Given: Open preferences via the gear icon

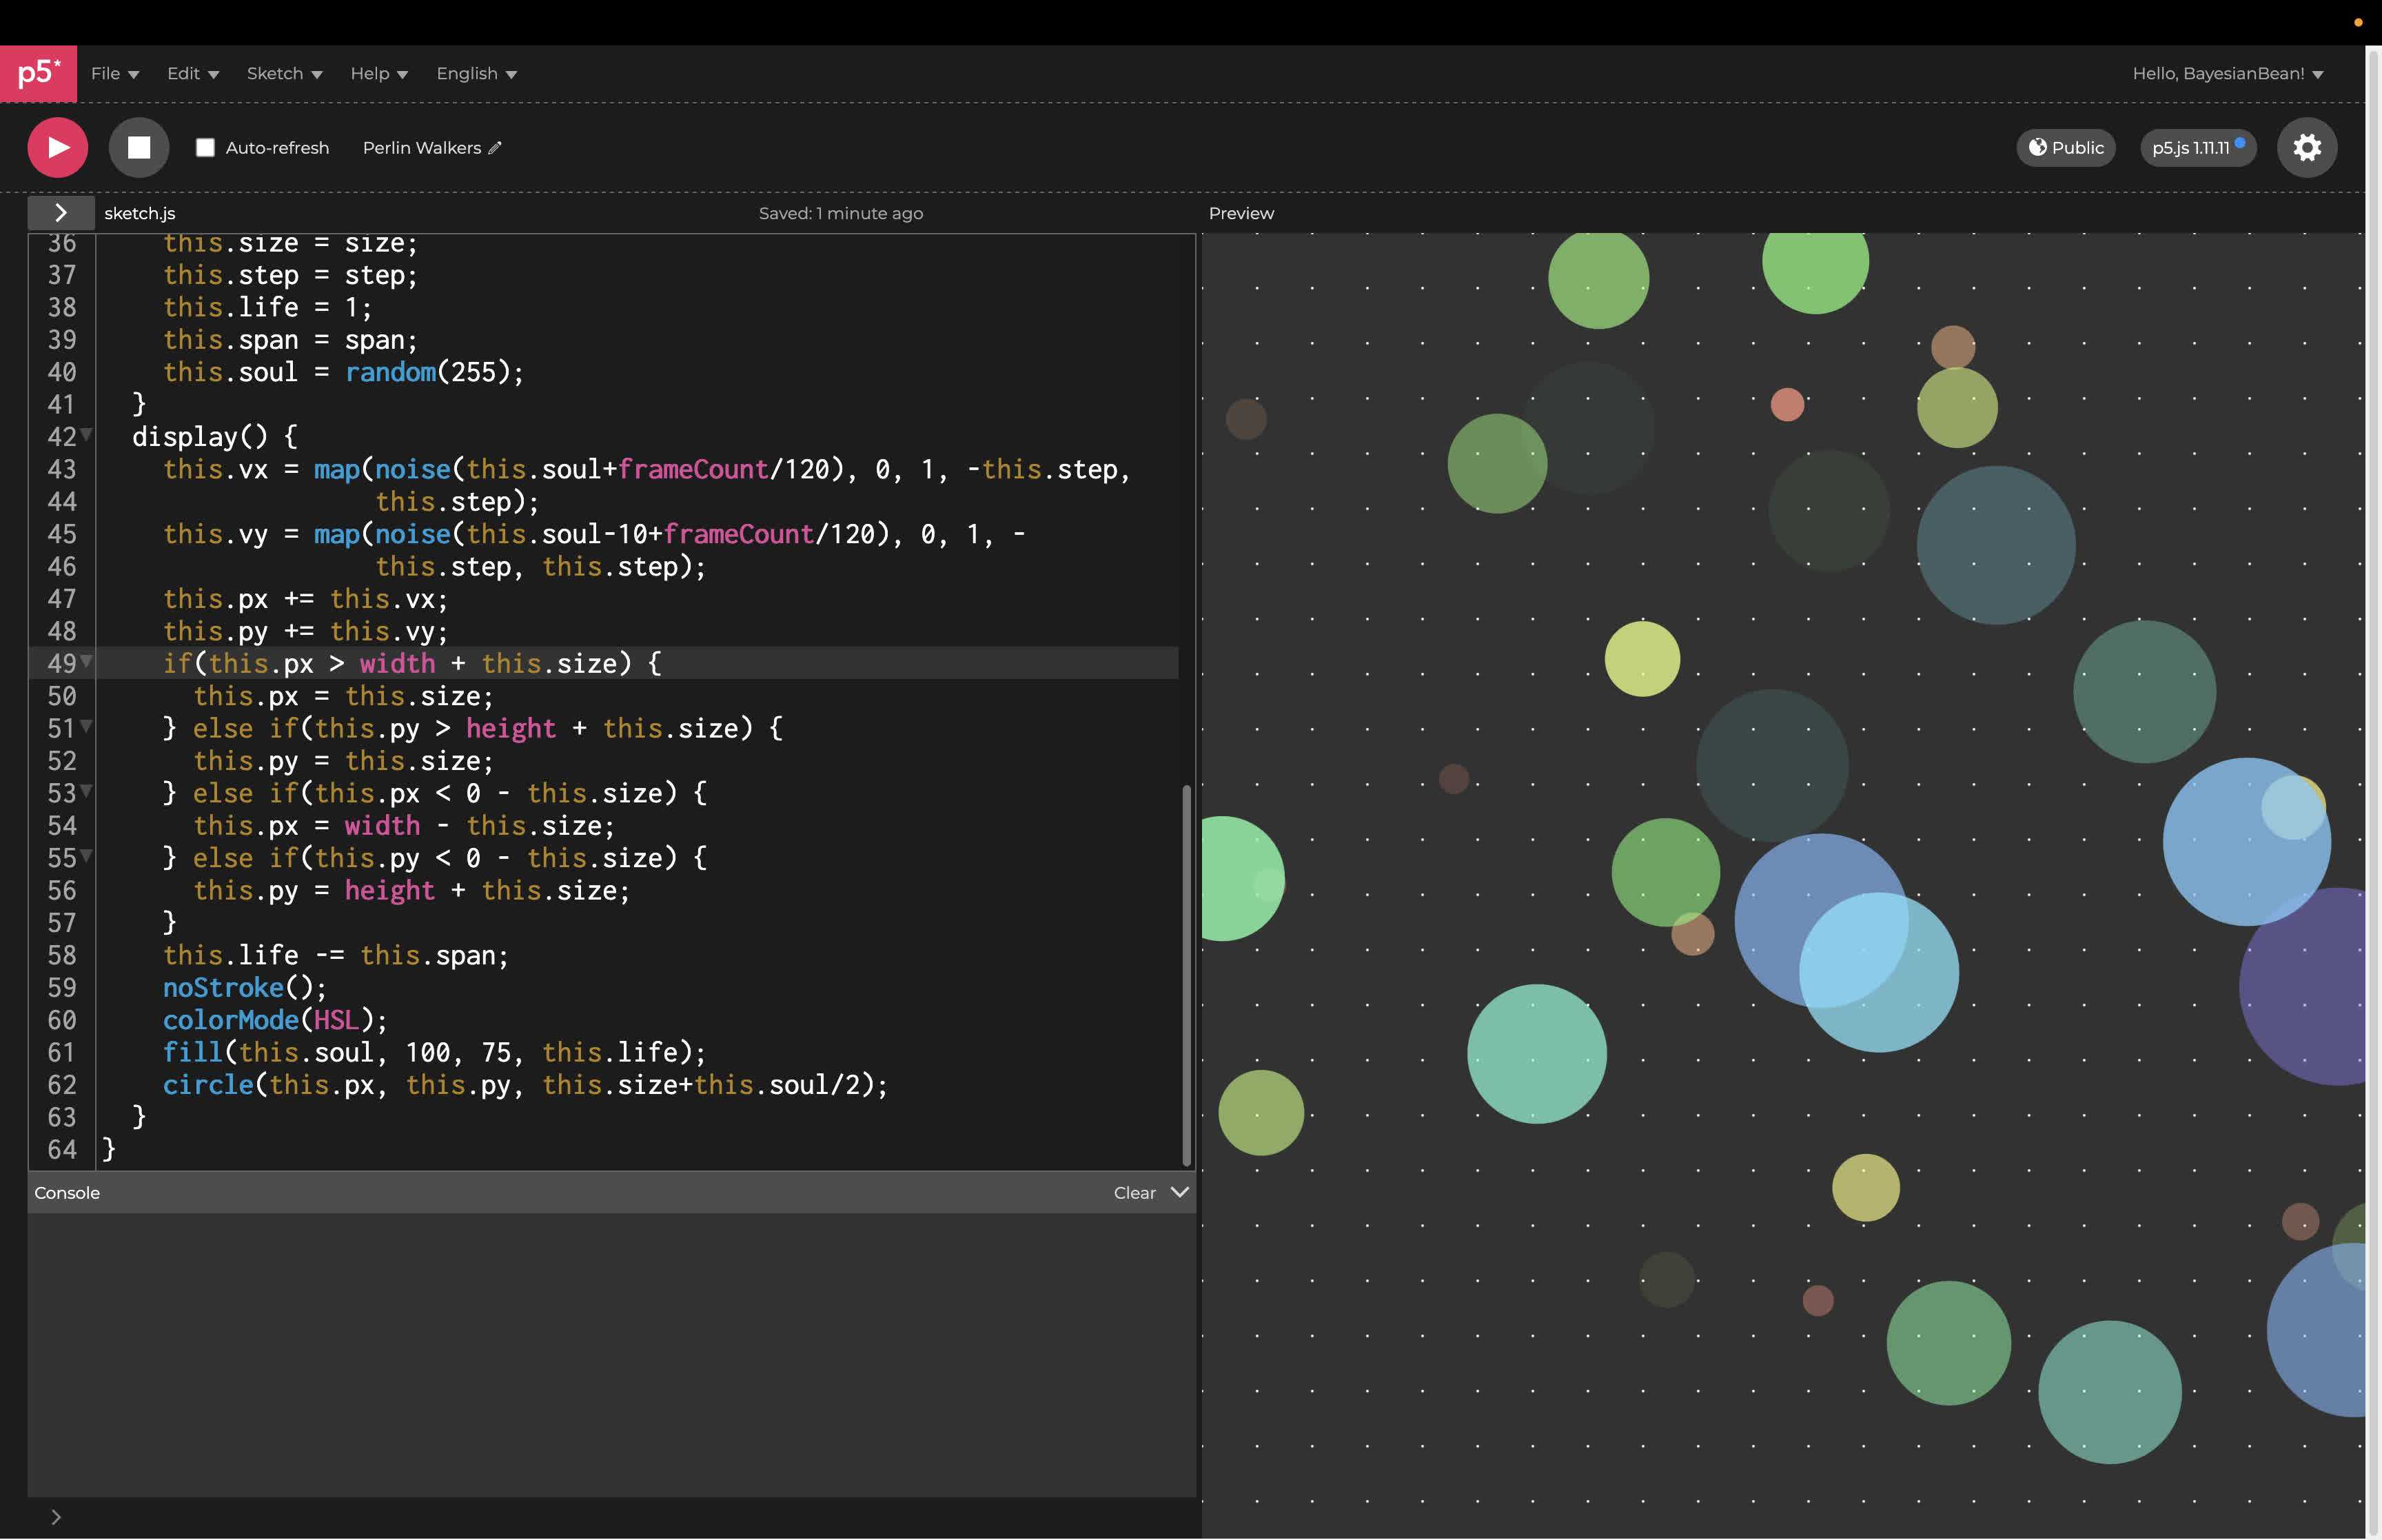Looking at the screenshot, I should 2307,147.
